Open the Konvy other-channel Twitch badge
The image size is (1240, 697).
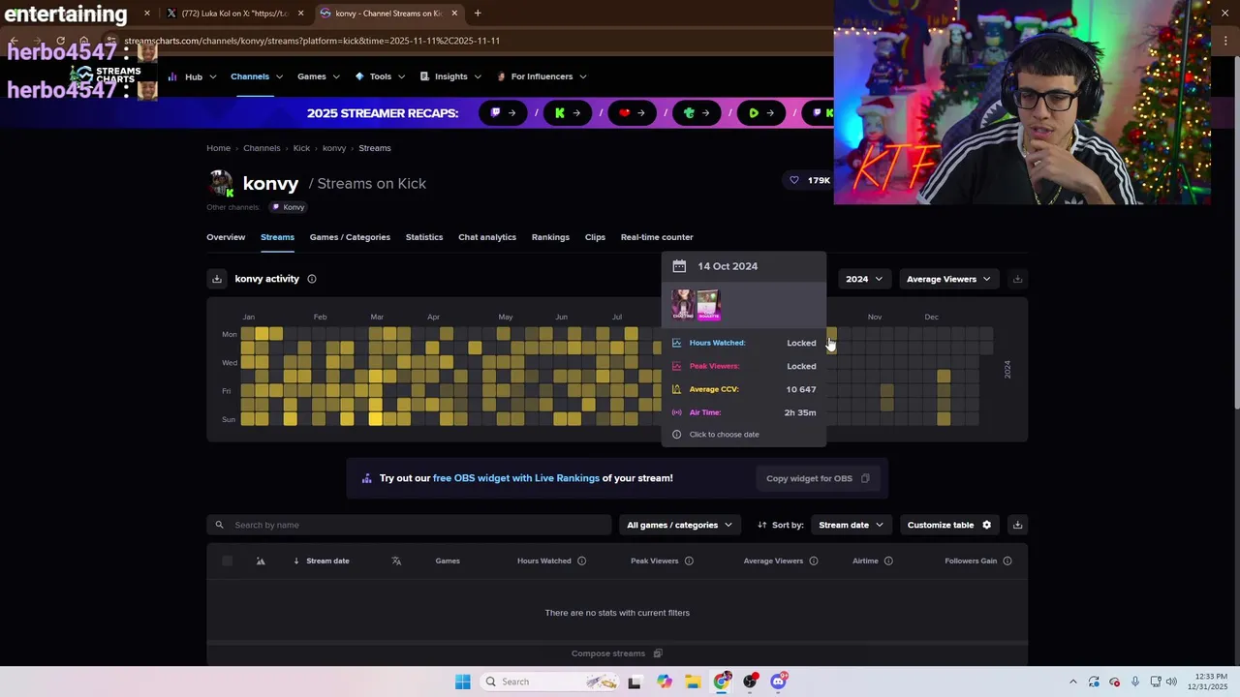click(x=288, y=207)
